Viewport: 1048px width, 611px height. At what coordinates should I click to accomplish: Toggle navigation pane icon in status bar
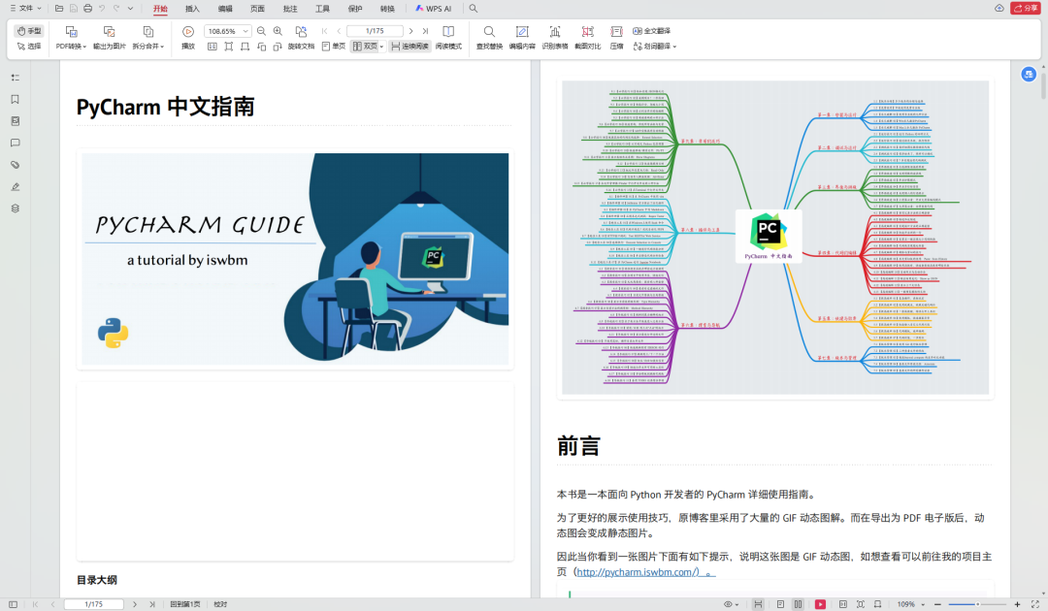coord(13,604)
